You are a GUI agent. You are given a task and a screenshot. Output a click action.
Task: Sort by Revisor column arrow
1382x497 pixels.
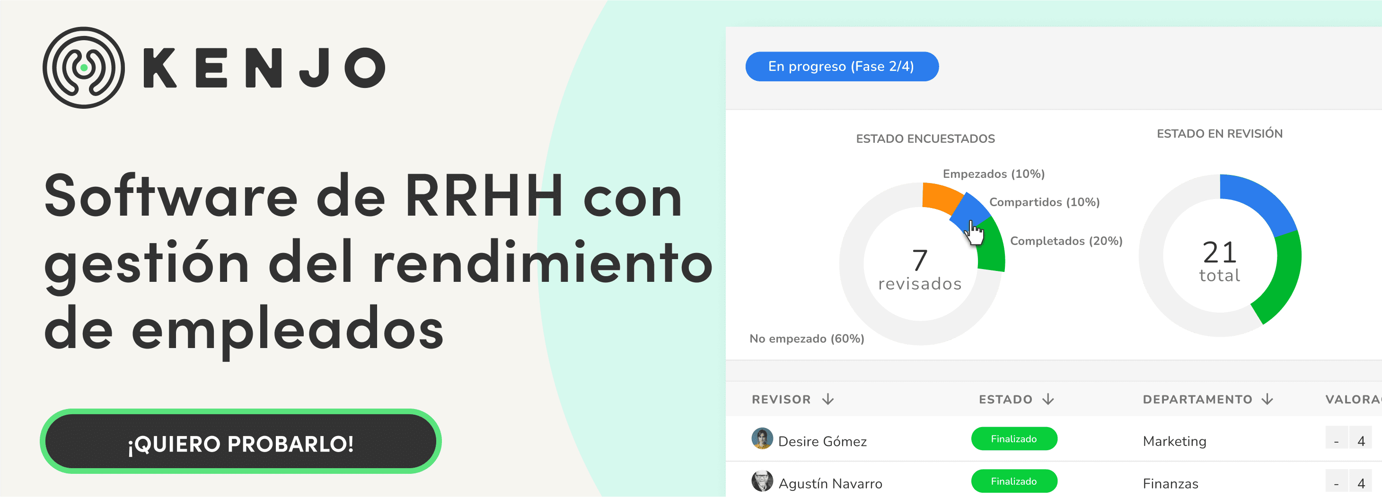coord(828,399)
